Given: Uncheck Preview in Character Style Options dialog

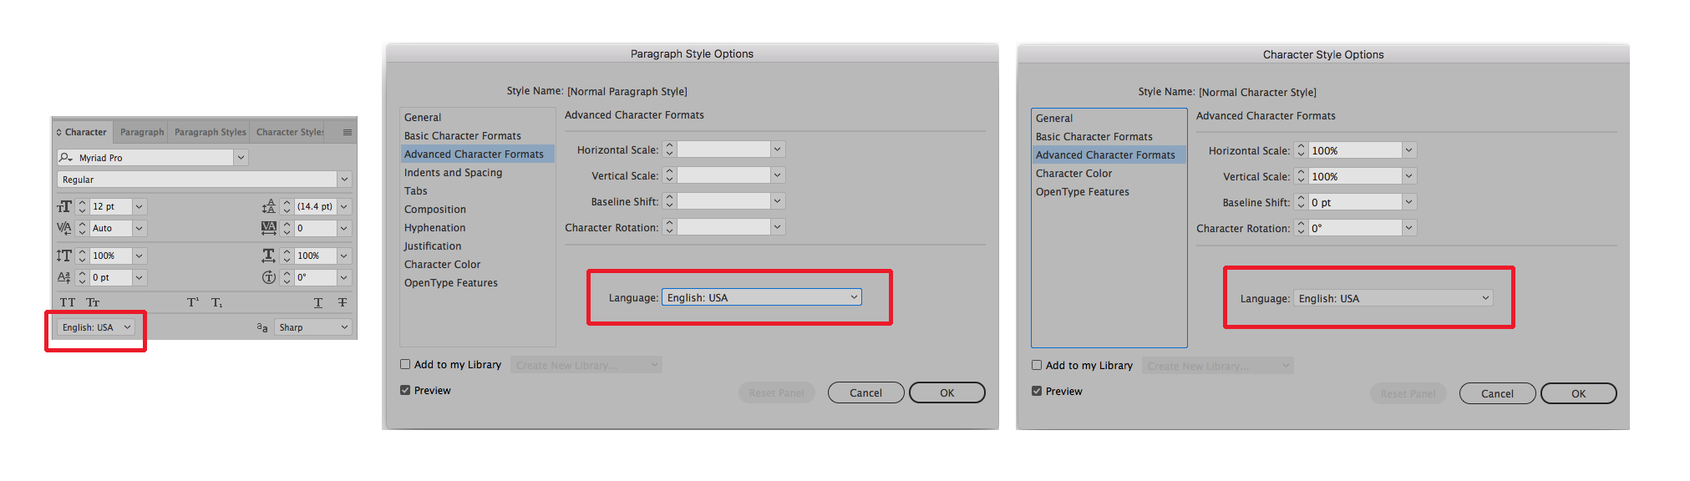Looking at the screenshot, I should click(1037, 391).
